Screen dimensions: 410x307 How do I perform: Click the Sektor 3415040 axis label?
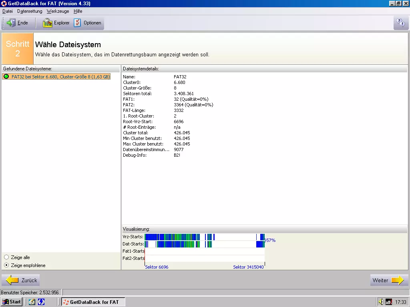click(248, 267)
